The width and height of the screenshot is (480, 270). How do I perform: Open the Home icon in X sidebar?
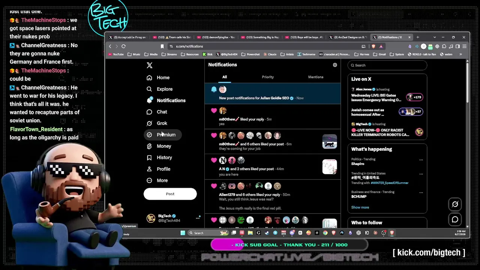(x=149, y=78)
